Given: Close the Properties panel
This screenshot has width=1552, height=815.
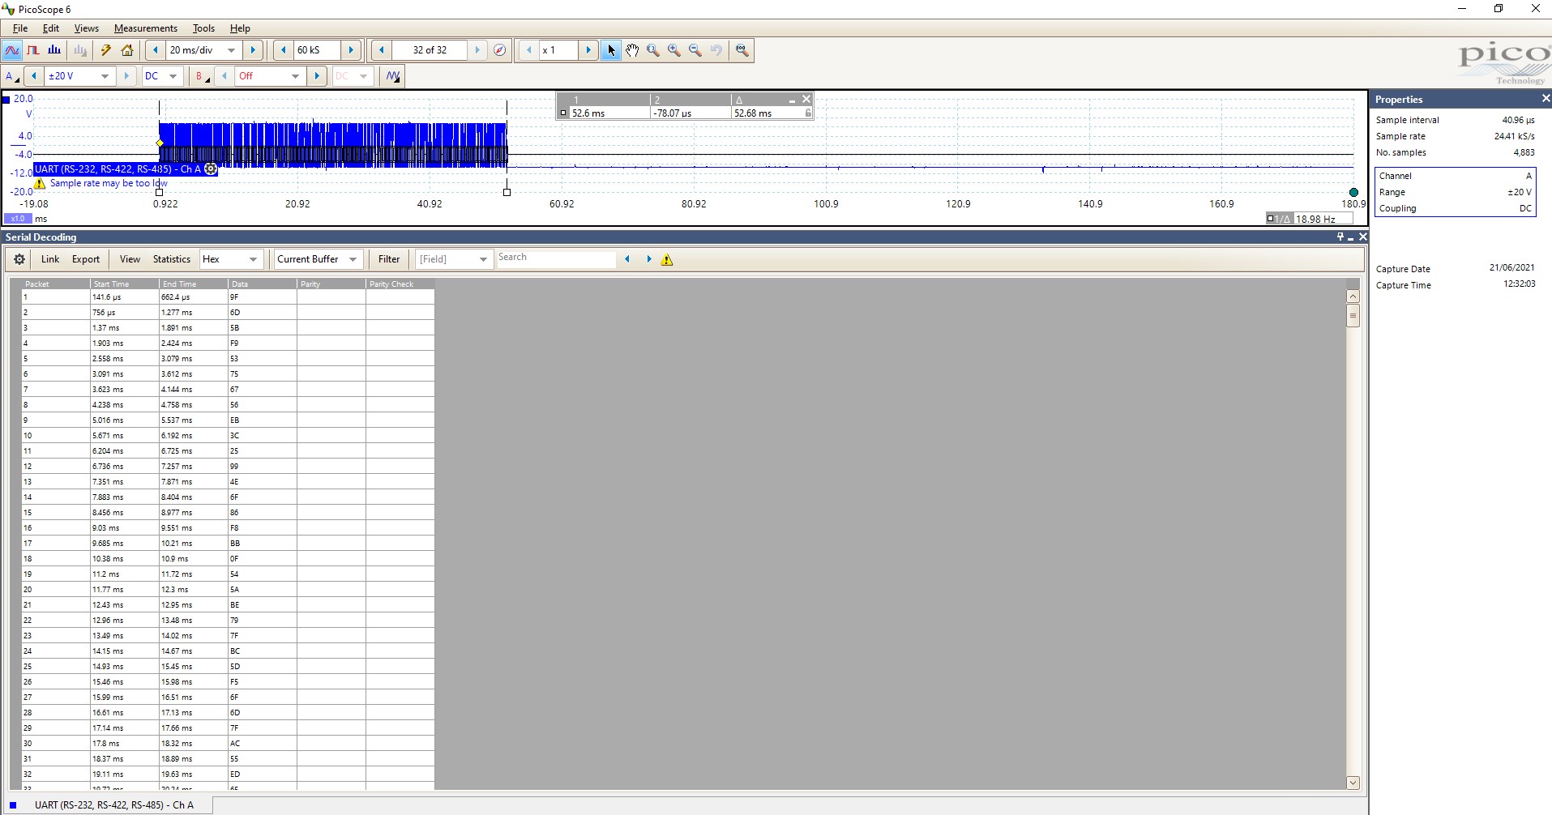Looking at the screenshot, I should click(1545, 99).
